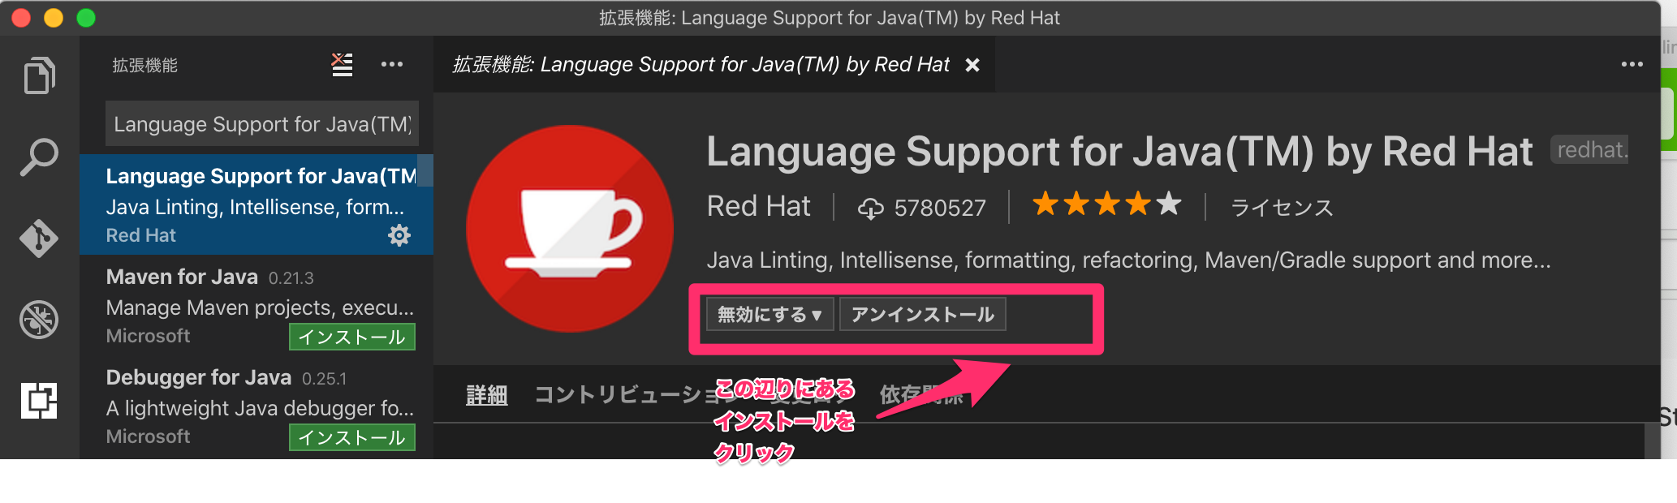1677x503 pixels.
Task: Install Debugger for Java extension
Action: pos(352,437)
